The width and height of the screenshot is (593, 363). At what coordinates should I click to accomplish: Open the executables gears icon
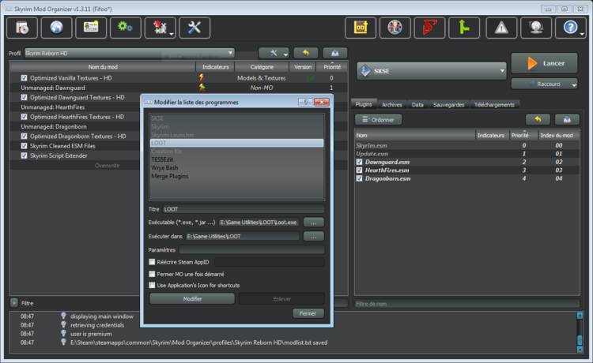pos(125,28)
